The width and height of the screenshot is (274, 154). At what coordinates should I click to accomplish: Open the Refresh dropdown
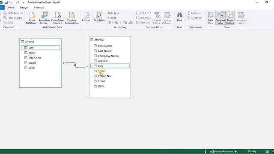tap(86, 18)
